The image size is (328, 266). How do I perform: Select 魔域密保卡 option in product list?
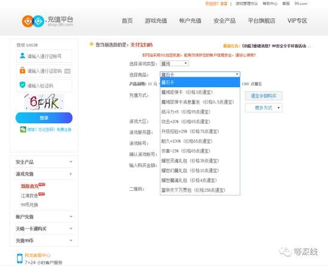[x=200, y=92]
